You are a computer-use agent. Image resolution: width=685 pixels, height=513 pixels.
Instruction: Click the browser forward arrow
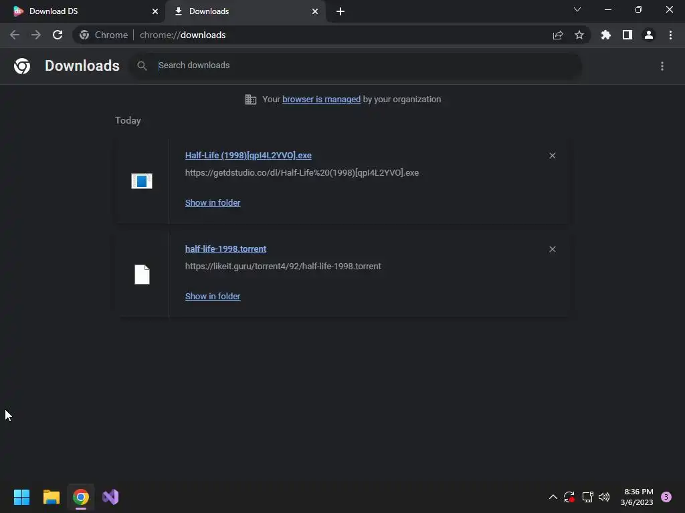36,35
